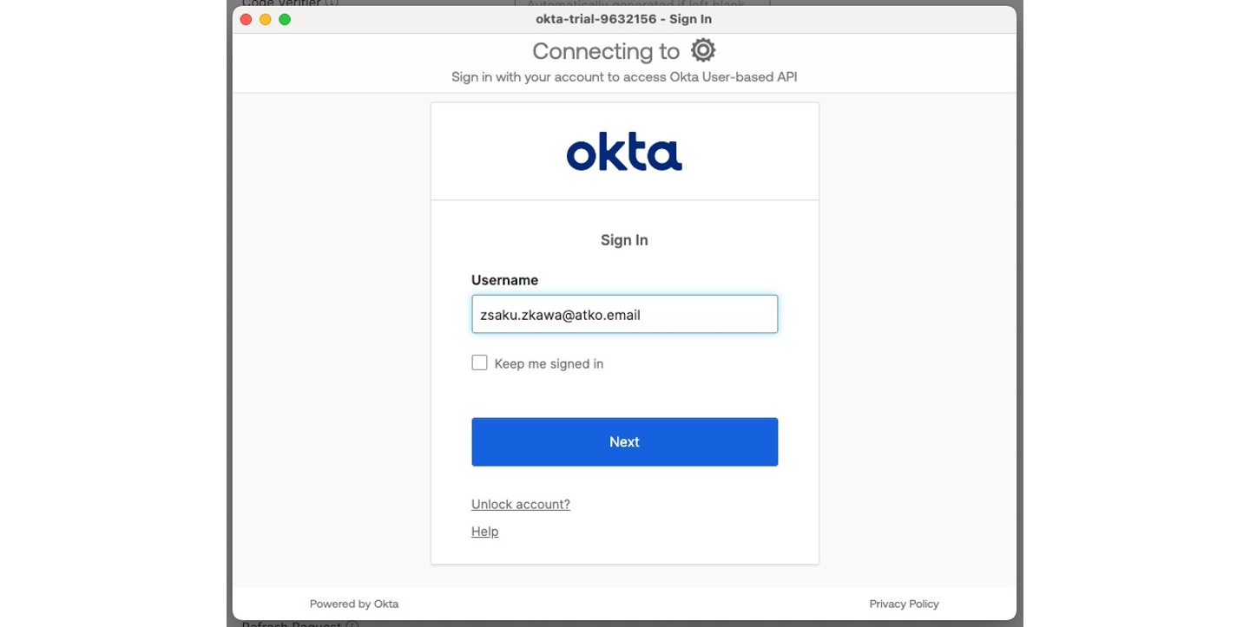Click the Code Verifier field behind the dialog
Viewport: 1250px width, 627px height.
pyautogui.click(x=642, y=3)
